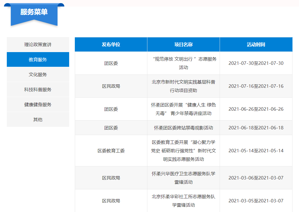This screenshot has width=299, height=212.
Task: Open 北京市新时代文明实践基层科普行动项目资助 project
Action: point(183,86)
